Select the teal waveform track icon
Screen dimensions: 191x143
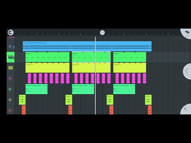(10, 89)
